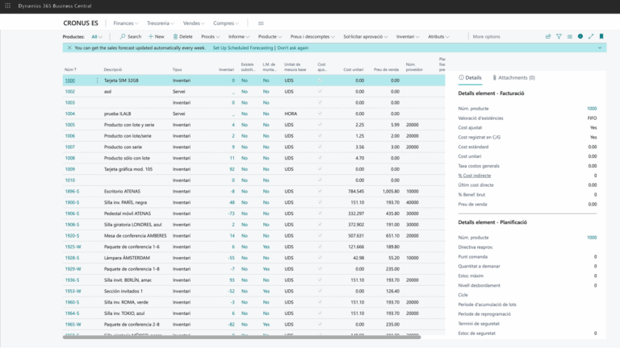Open the filter pane funnel icon
This screenshot has height=348, width=620.
559,36
